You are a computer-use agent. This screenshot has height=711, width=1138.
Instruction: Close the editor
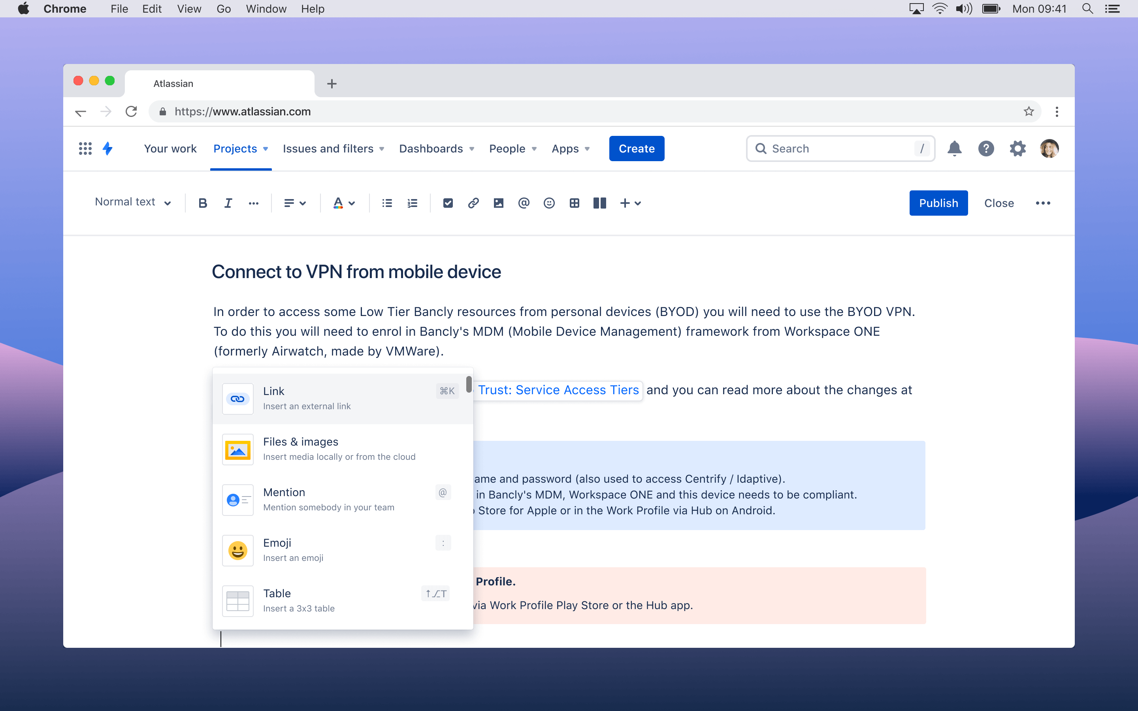click(999, 203)
